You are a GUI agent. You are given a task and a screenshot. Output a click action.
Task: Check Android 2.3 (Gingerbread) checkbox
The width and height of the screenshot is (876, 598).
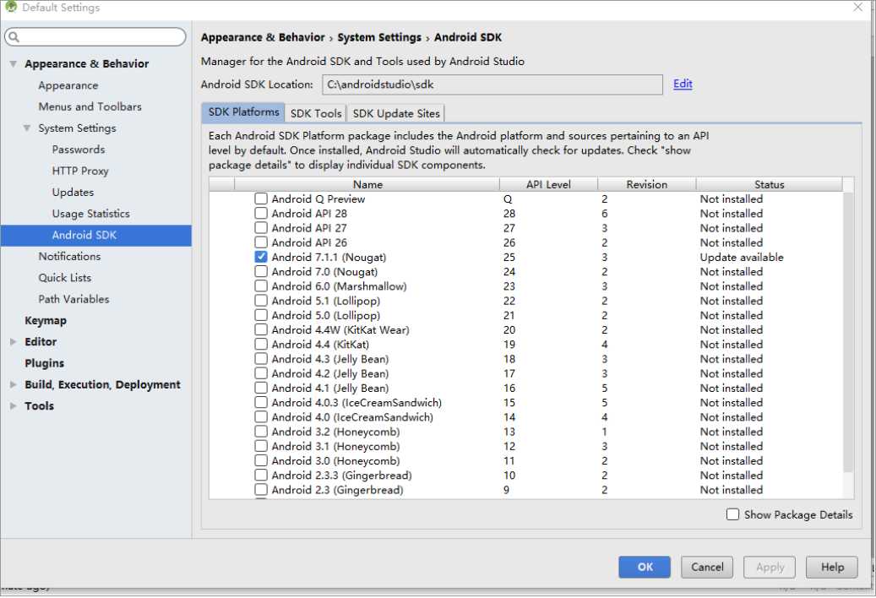(x=260, y=490)
